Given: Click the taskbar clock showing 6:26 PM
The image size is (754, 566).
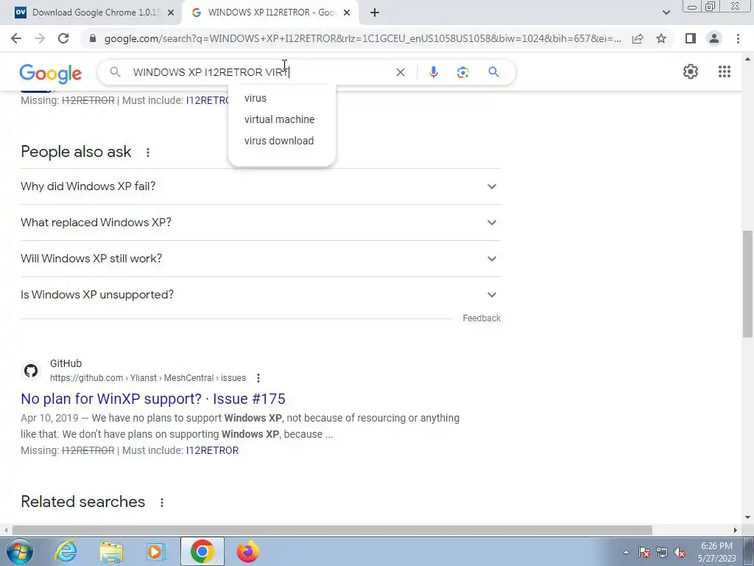Looking at the screenshot, I should tap(716, 552).
